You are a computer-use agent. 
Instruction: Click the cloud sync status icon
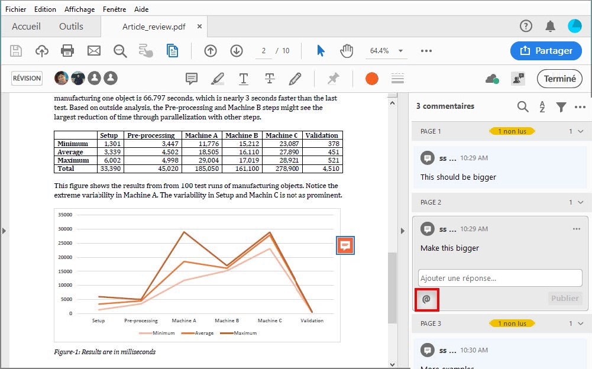[492, 79]
